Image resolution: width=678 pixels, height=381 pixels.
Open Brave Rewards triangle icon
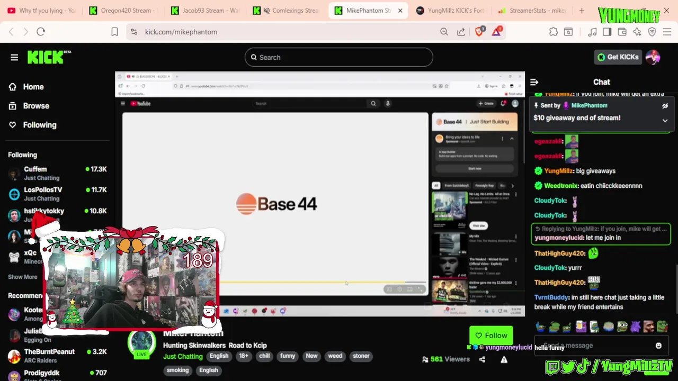coord(496,32)
